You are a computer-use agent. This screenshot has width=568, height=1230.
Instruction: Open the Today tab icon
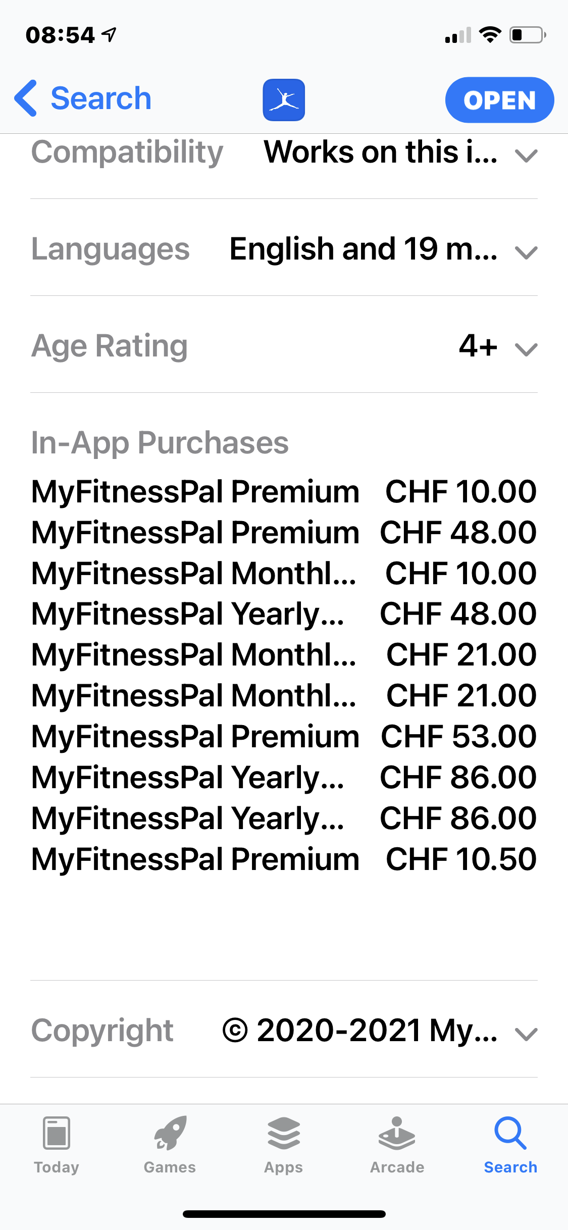click(x=57, y=1133)
